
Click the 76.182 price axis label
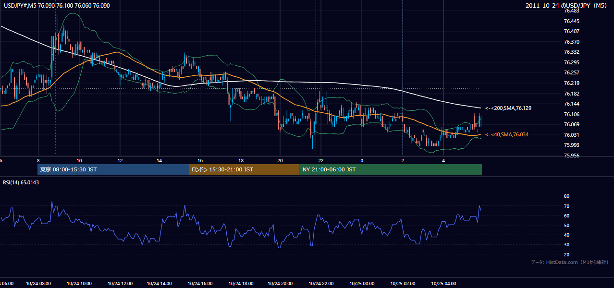(571, 94)
